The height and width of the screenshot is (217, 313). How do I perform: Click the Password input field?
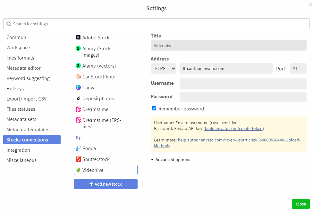[x=243, y=97]
